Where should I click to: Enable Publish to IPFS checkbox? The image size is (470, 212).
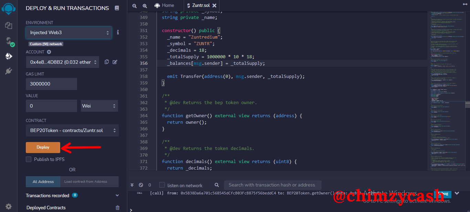point(29,159)
